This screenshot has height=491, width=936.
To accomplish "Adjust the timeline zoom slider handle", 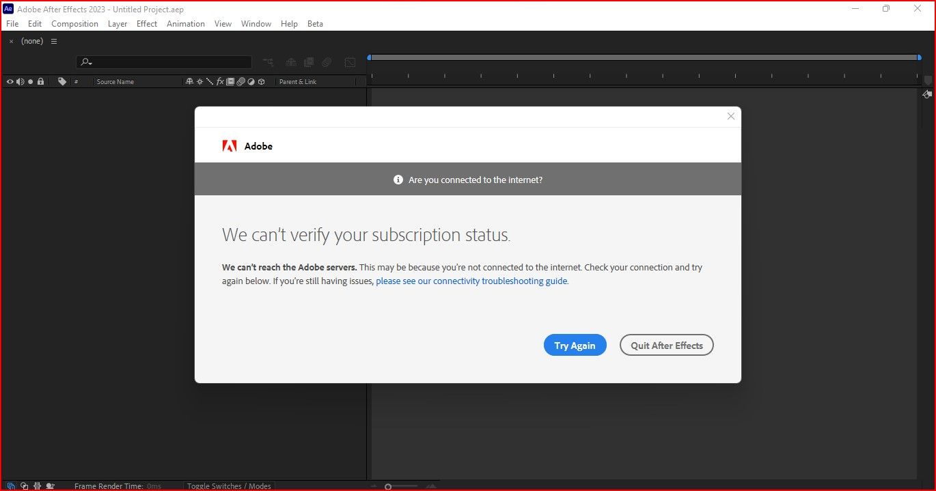I will 388,487.
